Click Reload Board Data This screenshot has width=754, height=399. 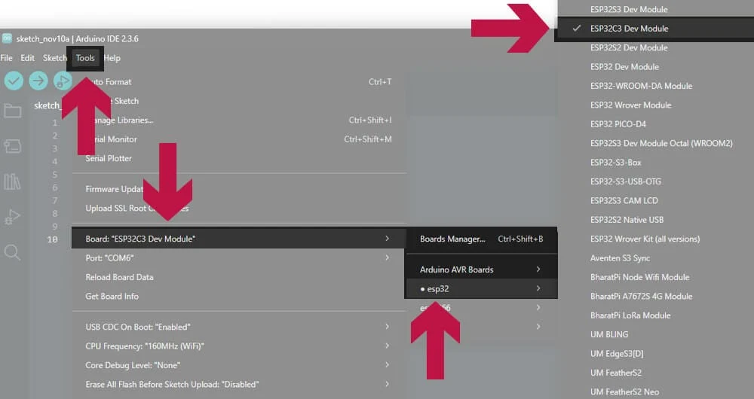239,277
